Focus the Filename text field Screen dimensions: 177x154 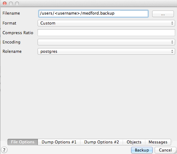tap(93, 14)
